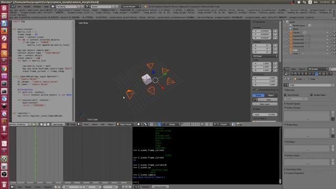Open the Texture properties tab

click(x=323, y=73)
